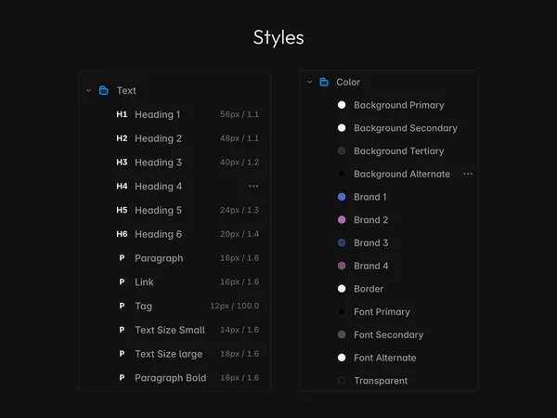Click the Color folder label

click(x=348, y=82)
